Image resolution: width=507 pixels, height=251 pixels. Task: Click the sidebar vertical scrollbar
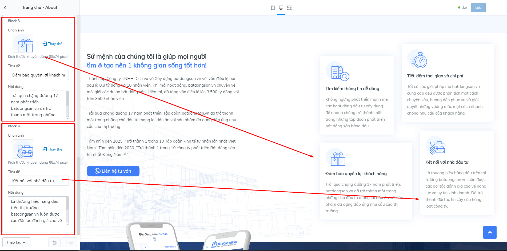[x=78, y=196]
